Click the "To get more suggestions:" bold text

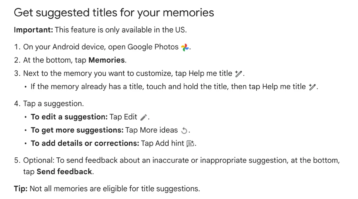77,130
